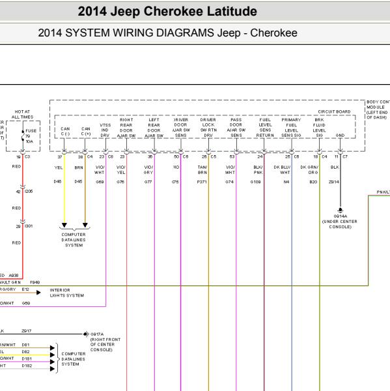Select the 'TAN/ BRN' wire color label
Viewport: 390px width, 391px height.
click(202, 169)
